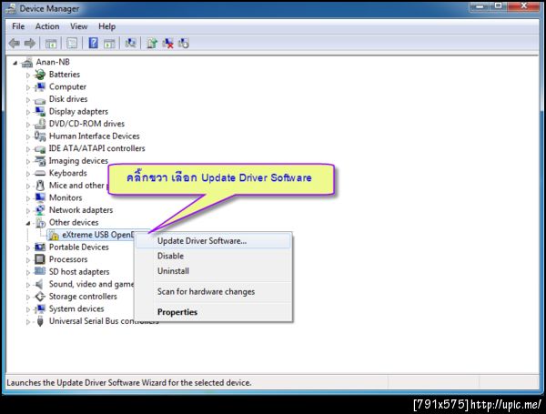Click the blue Help question mark icon
This screenshot has width=546, height=414.
93,43
